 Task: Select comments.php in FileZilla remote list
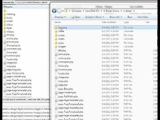pos(14,49)
